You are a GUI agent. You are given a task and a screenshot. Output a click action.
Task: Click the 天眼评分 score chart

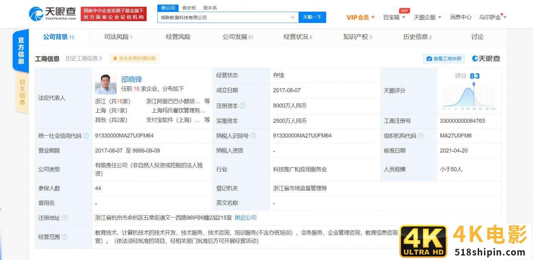coord(469,97)
